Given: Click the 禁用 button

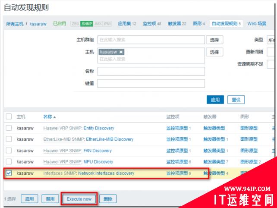Looking at the screenshot, I should (x=50, y=199).
